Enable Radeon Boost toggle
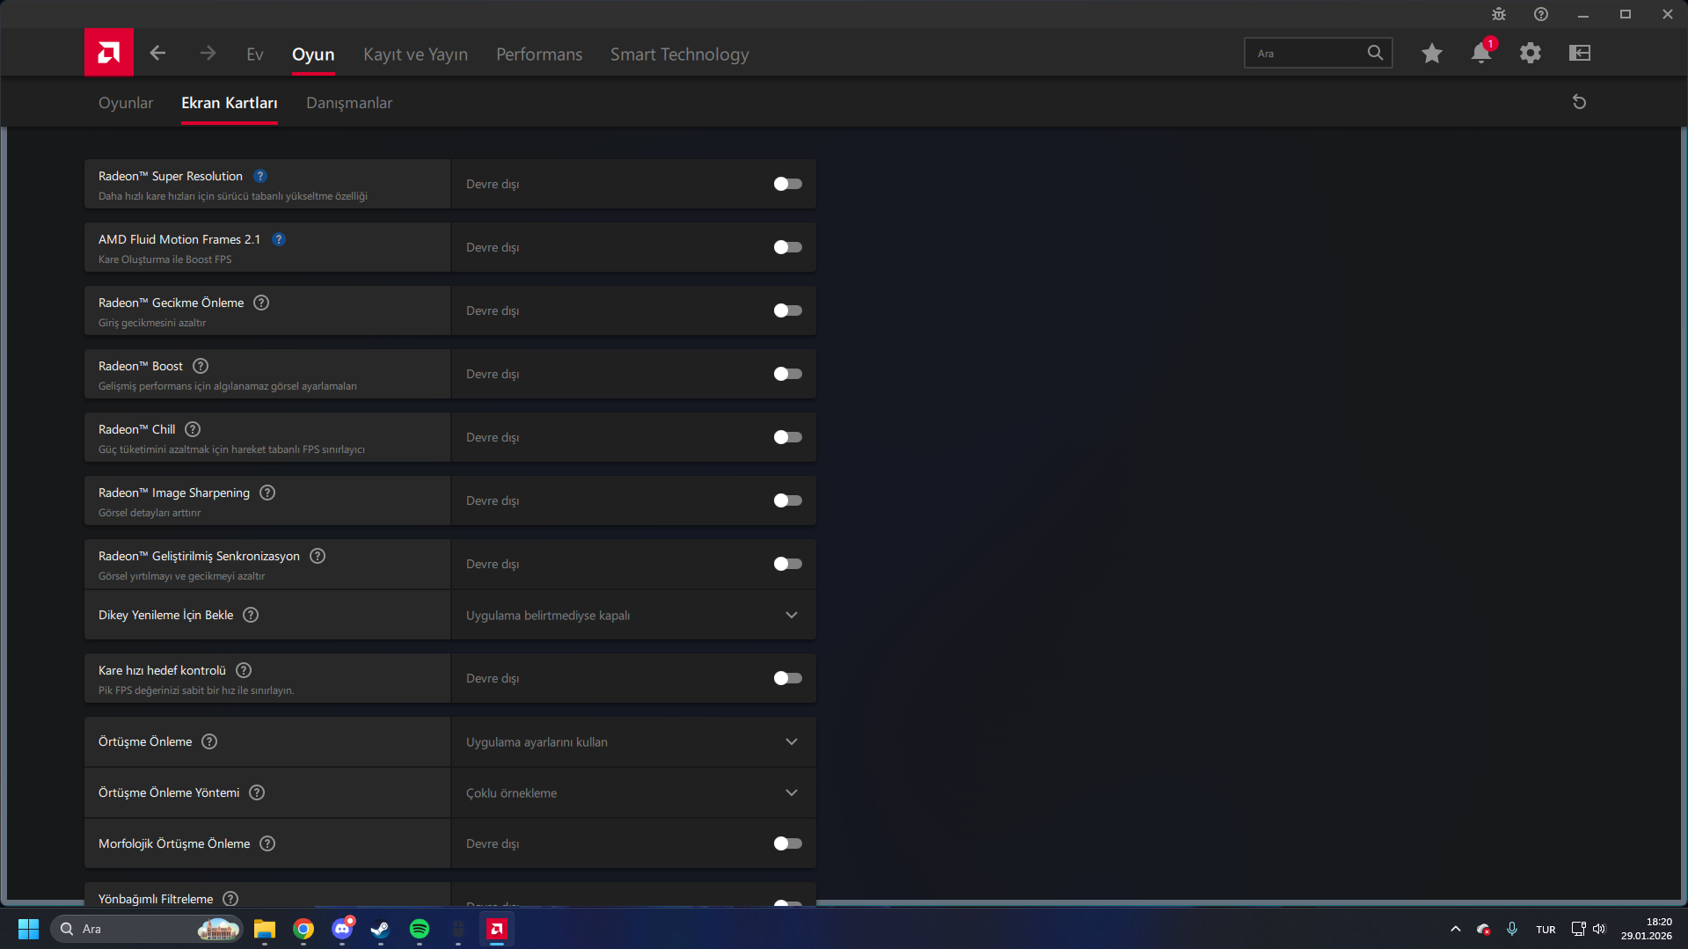 pyautogui.click(x=787, y=374)
